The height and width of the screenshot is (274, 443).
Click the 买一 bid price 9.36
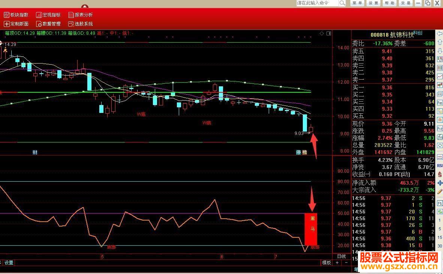point(387,87)
